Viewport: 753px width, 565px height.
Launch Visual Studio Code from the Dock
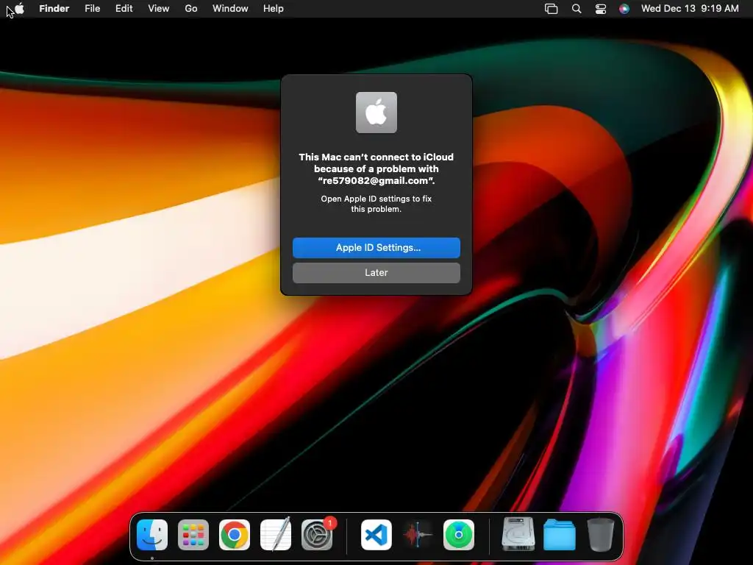pos(376,535)
